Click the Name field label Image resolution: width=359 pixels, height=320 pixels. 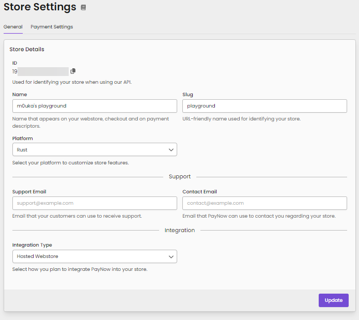(x=20, y=95)
